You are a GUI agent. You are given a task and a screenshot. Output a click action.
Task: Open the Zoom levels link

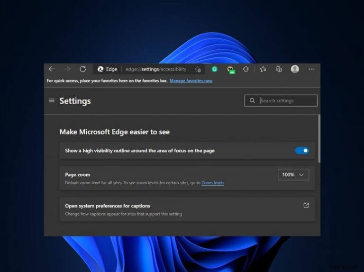click(213, 182)
